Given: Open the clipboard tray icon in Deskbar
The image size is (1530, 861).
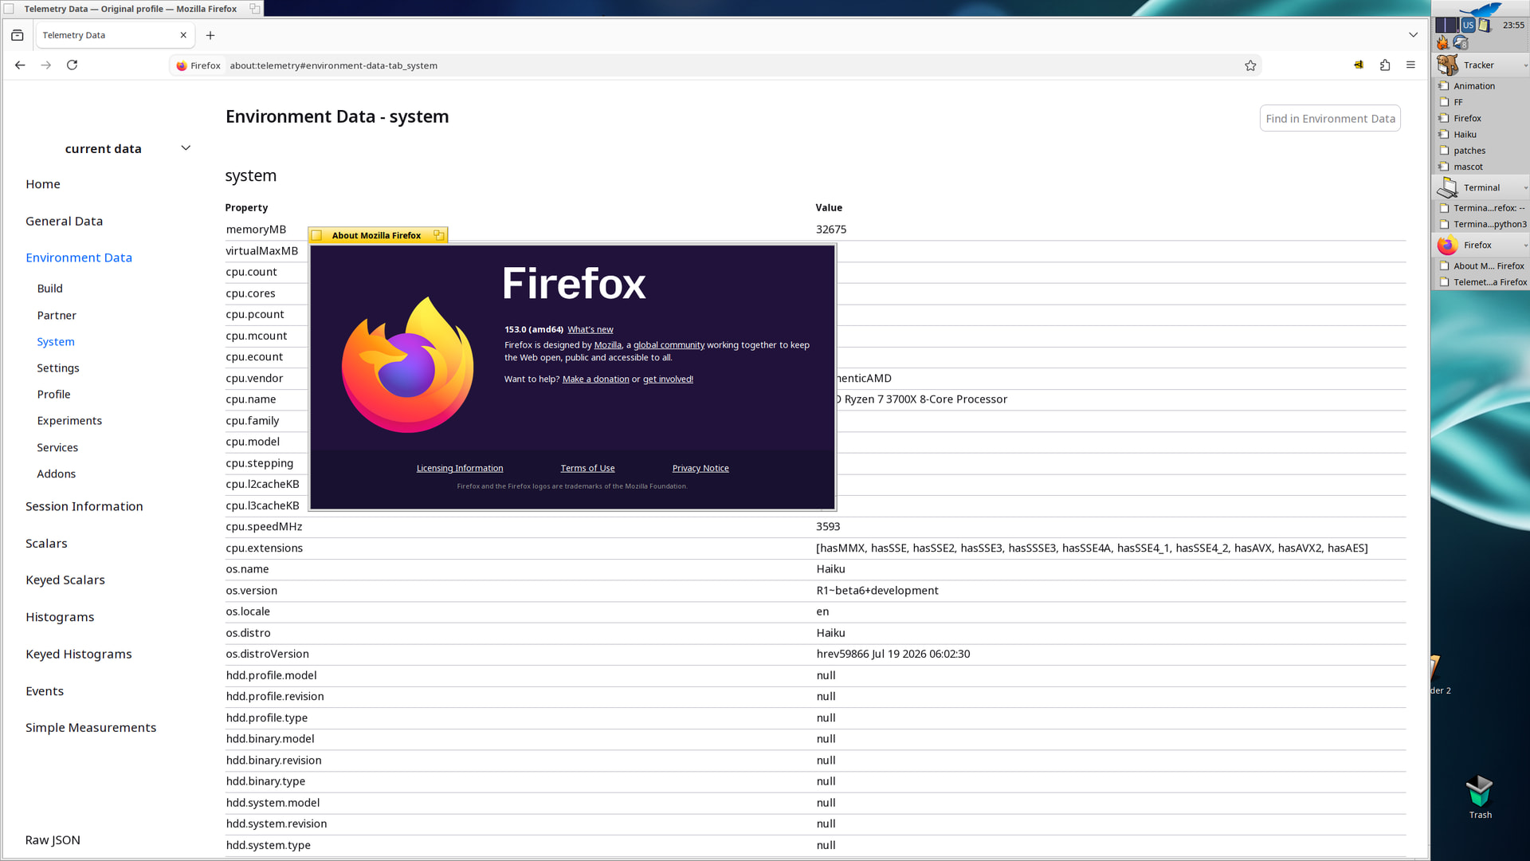Looking at the screenshot, I should tap(1485, 26).
